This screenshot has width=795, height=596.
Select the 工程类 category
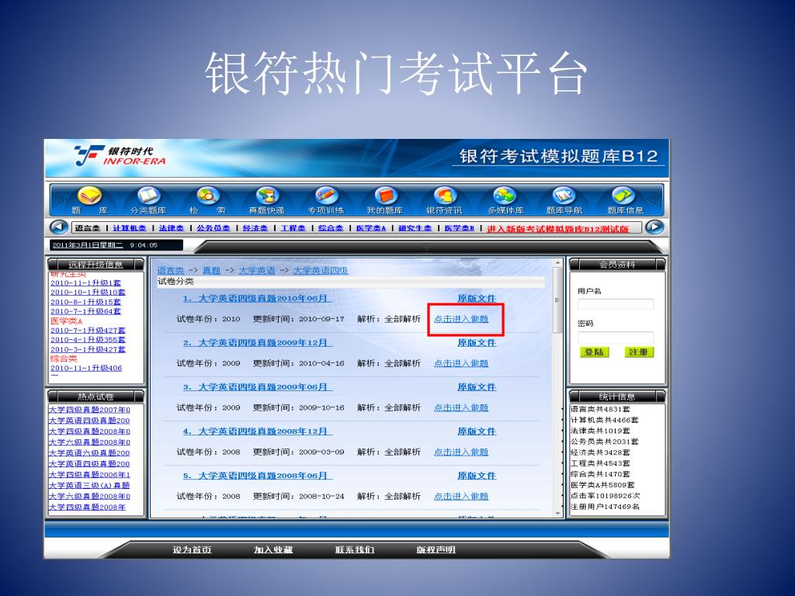pyautogui.click(x=293, y=228)
